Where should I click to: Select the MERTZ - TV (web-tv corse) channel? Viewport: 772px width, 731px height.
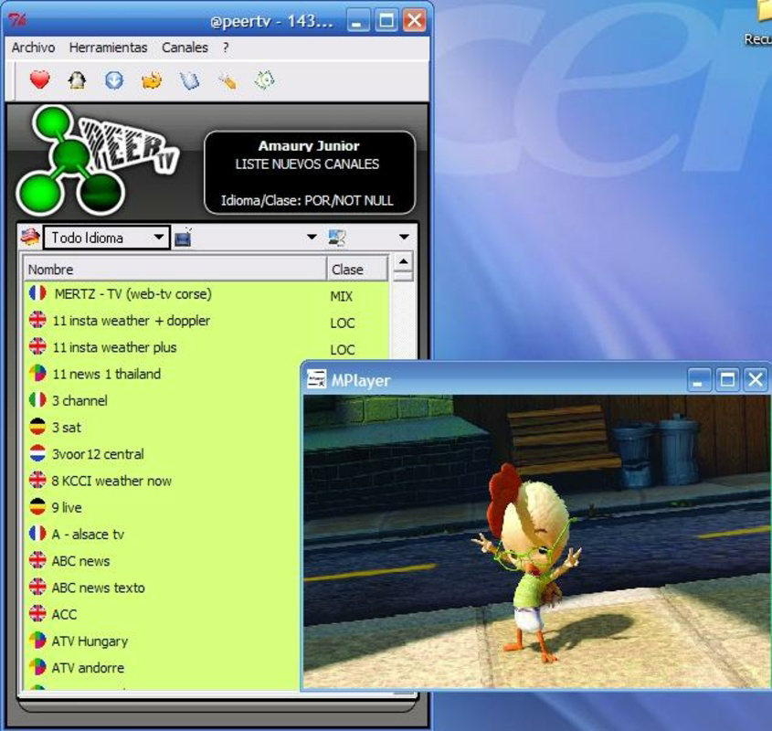[x=133, y=294]
